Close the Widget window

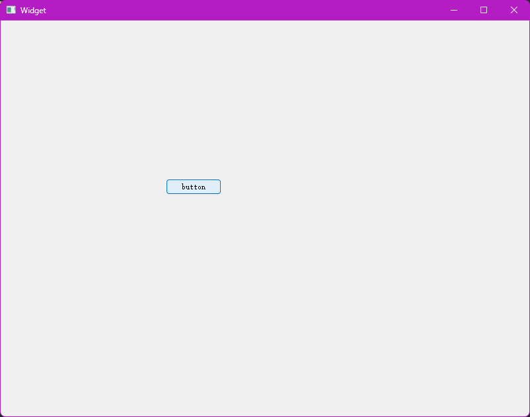tap(514, 10)
